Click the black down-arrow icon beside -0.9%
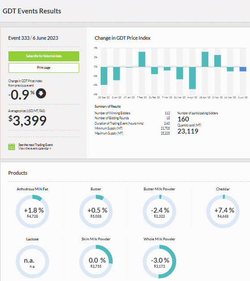This screenshot has width=250, height=281. (x=41, y=93)
